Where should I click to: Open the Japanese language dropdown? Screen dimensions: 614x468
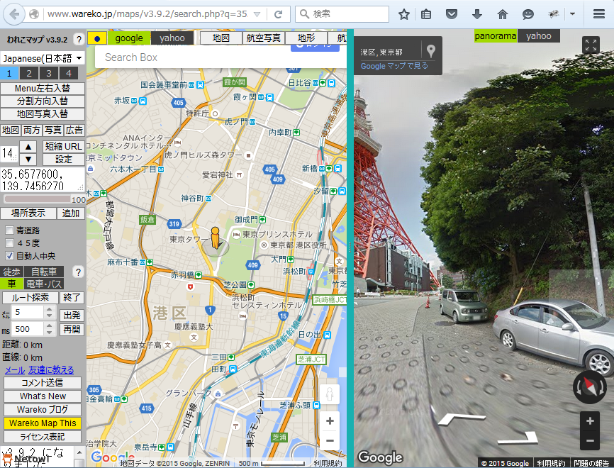pos(43,58)
